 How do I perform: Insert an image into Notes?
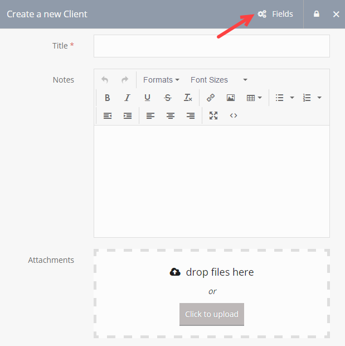(231, 98)
